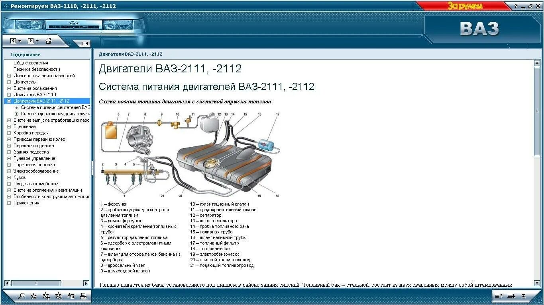Screen dimensions: 544x305
Task: Select Приложения in the contents tree
Action: [x=26, y=203]
